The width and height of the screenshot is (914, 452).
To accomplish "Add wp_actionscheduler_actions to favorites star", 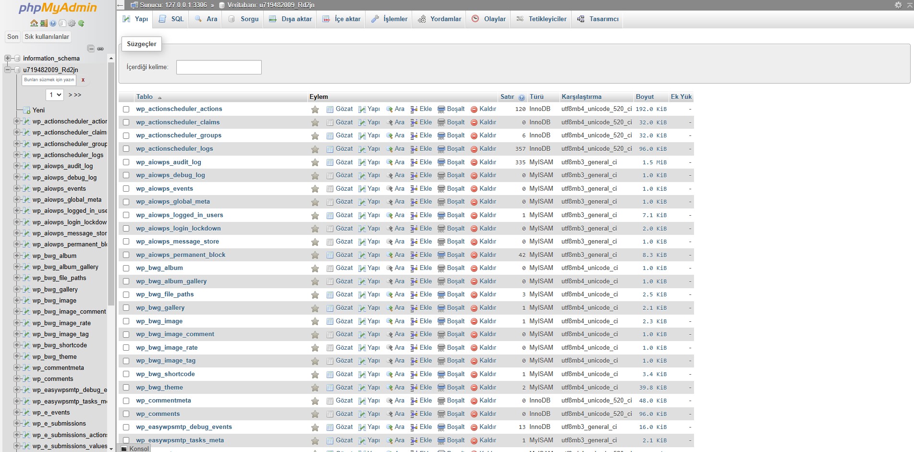I will coord(315,109).
